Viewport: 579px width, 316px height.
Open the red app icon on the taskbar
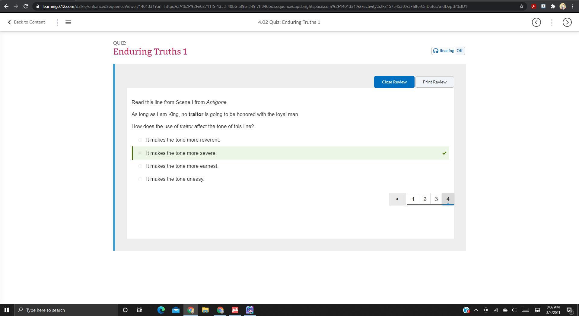pyautogui.click(x=235, y=310)
